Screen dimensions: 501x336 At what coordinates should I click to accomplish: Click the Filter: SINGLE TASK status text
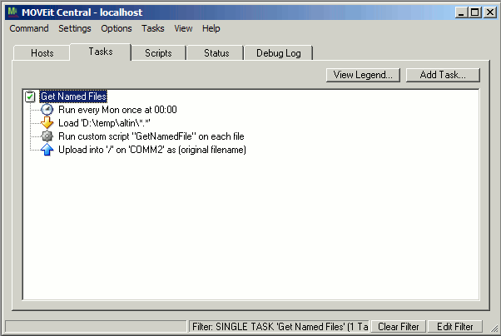280,327
